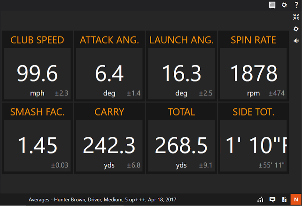Open the screen layout icon at top

click(272, 5)
